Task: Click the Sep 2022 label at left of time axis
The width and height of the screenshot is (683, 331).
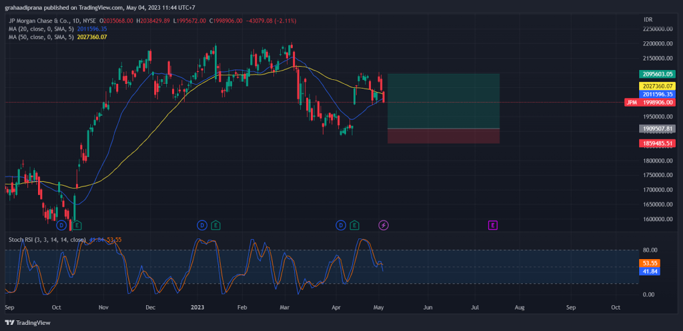Action: point(9,307)
